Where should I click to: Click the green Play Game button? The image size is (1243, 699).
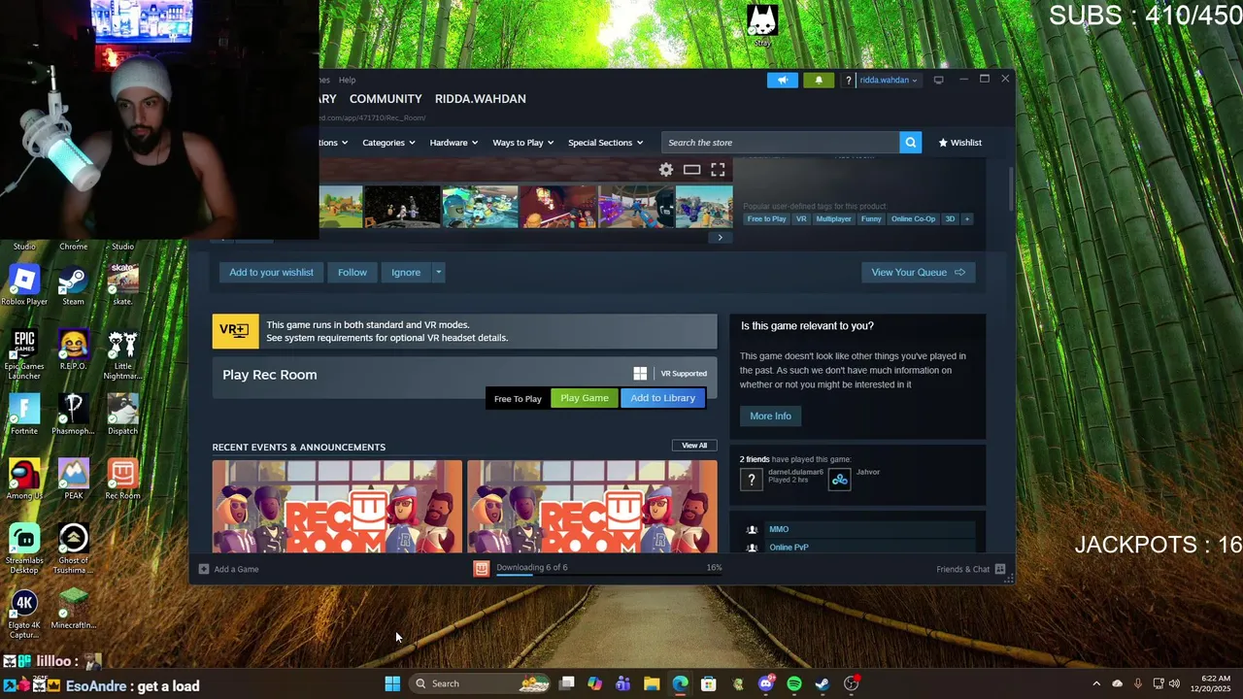pyautogui.click(x=585, y=398)
